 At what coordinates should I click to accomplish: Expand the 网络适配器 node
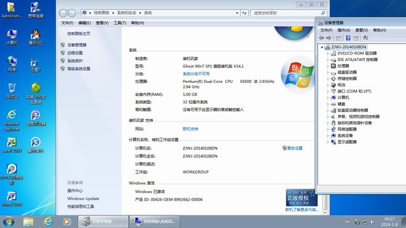pyautogui.click(x=327, y=129)
